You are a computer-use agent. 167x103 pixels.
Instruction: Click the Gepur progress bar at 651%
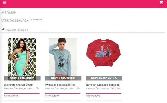click(x=22, y=93)
